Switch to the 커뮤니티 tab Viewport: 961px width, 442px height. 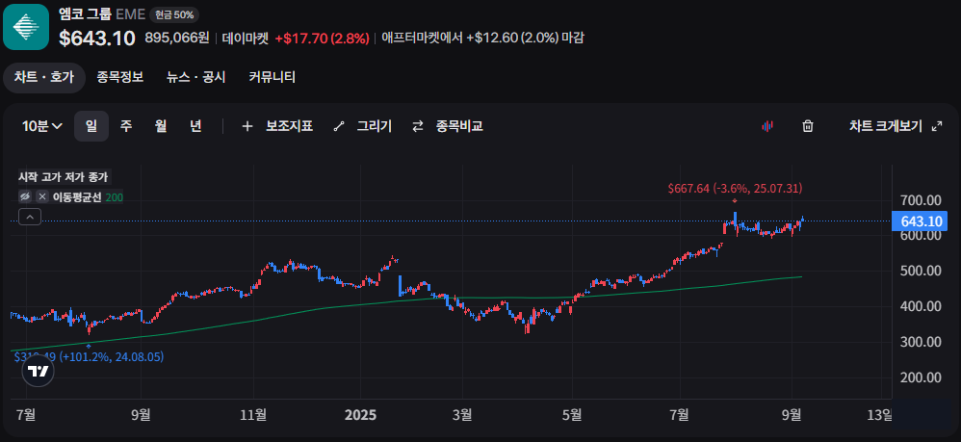[273, 77]
